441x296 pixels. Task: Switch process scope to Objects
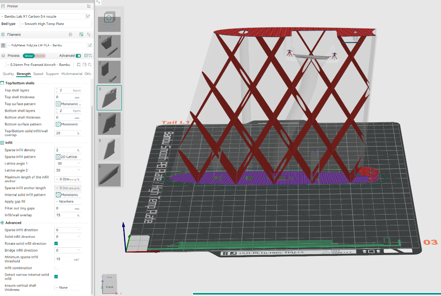(40, 56)
